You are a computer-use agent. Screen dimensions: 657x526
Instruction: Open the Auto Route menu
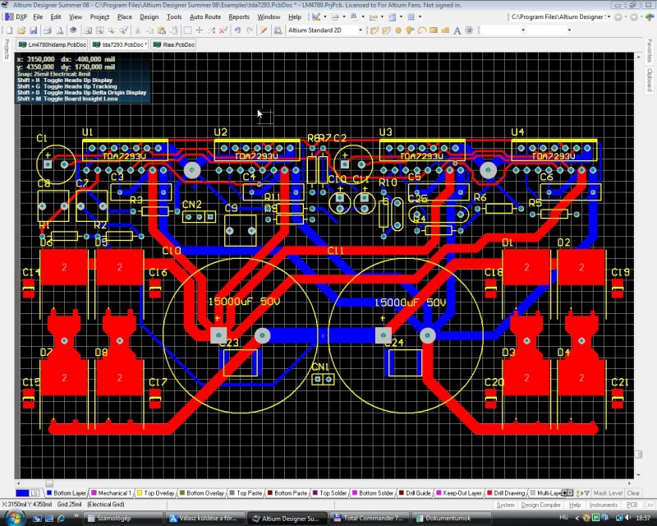tap(204, 17)
